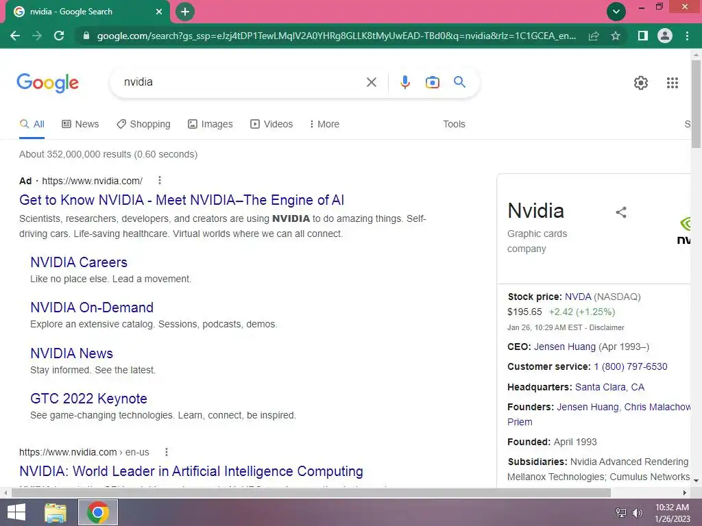Click the Nvidia logo thumbnail
The height and width of the screenshot is (526, 702).
point(685,230)
